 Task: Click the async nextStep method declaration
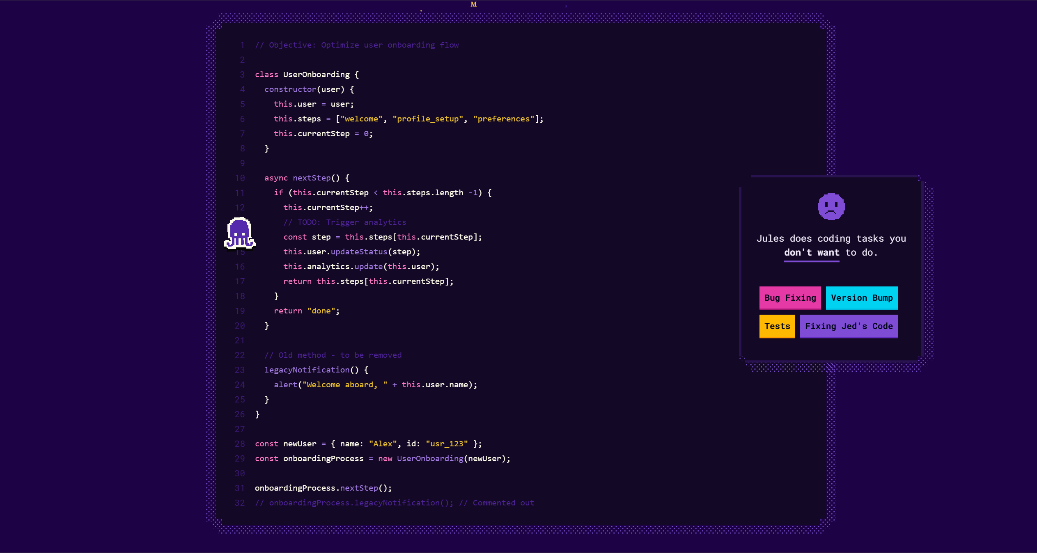coord(307,178)
